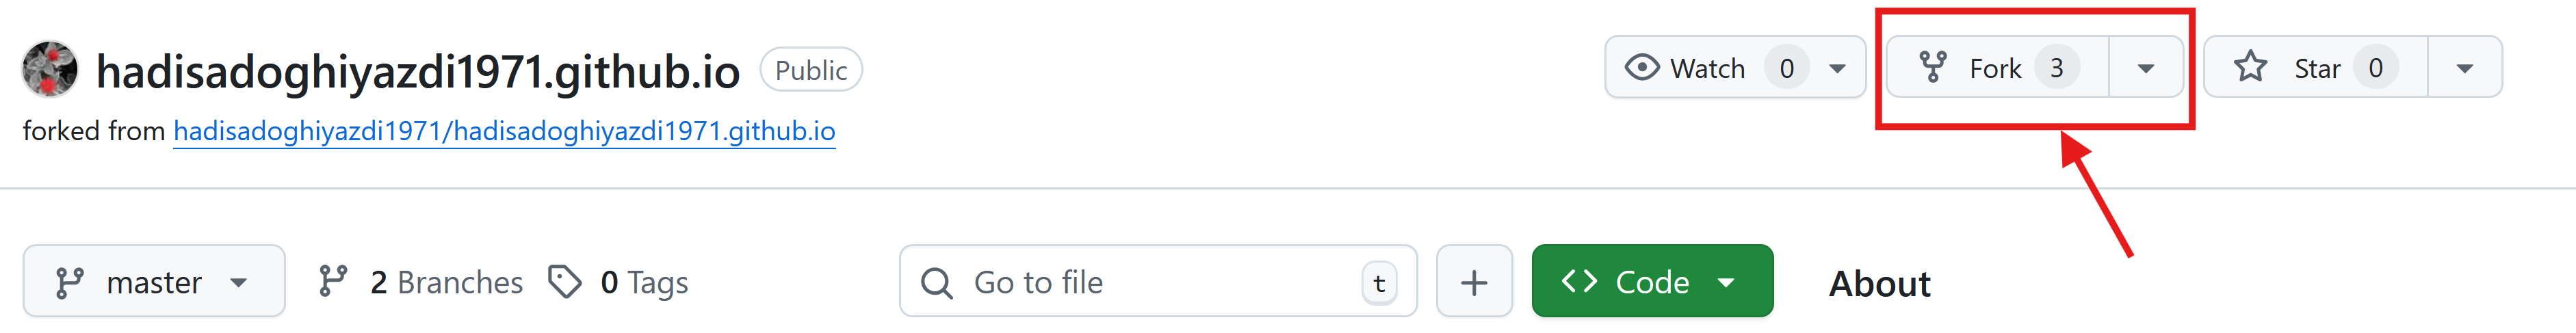This screenshot has height=333, width=2576.
Task: Open the upstream repository link under forked from
Action: click(x=504, y=131)
